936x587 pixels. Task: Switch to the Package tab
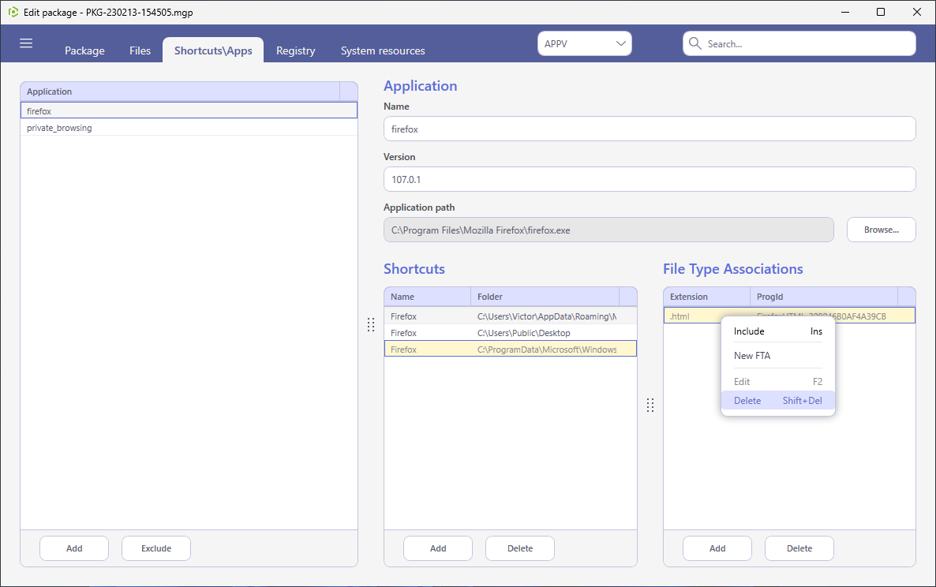(84, 50)
